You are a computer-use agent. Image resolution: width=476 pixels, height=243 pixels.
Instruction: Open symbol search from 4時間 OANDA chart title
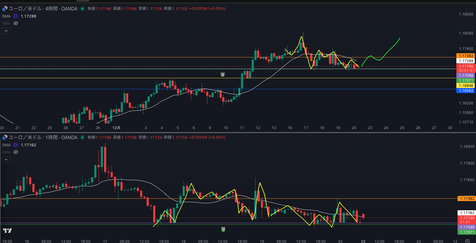(x=43, y=9)
